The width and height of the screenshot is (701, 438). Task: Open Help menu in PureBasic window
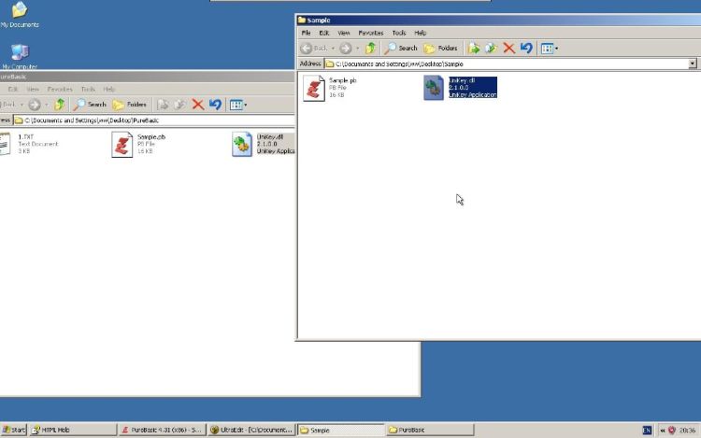[109, 90]
